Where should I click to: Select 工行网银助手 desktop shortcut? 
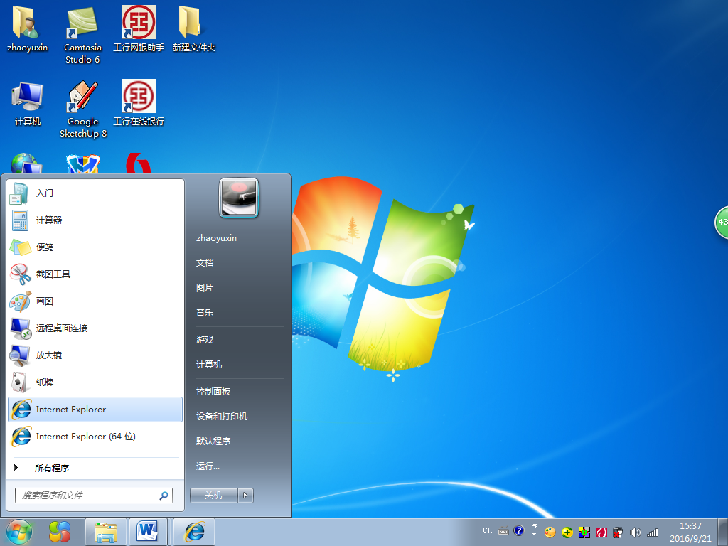pyautogui.click(x=139, y=28)
